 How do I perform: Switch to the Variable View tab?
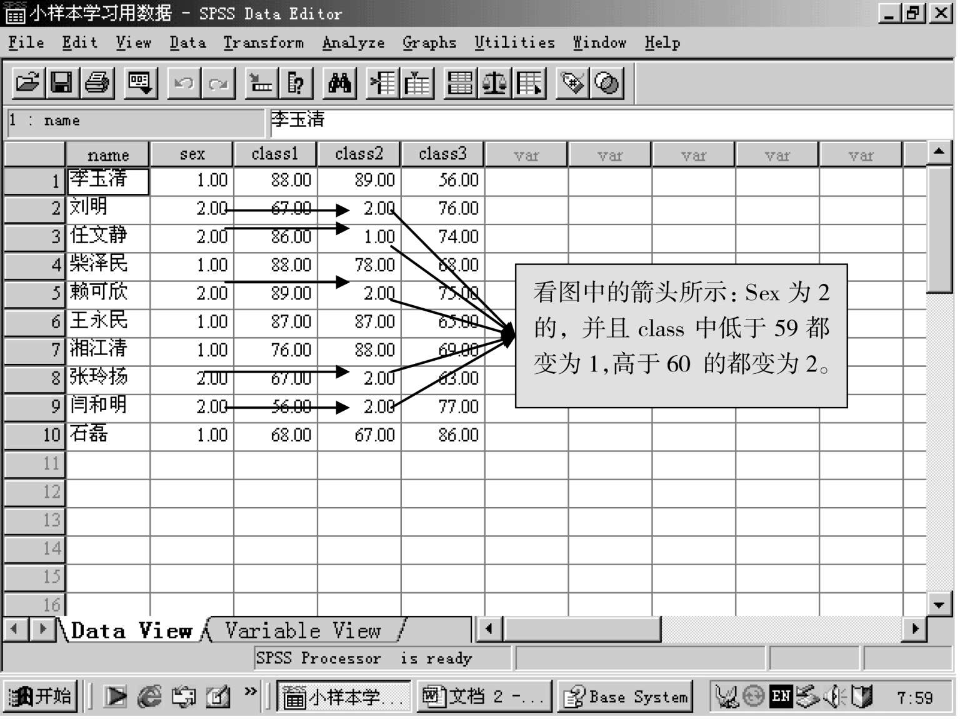point(304,630)
